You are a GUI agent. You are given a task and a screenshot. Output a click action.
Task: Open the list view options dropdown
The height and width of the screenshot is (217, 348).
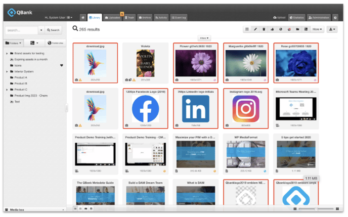[34, 43]
